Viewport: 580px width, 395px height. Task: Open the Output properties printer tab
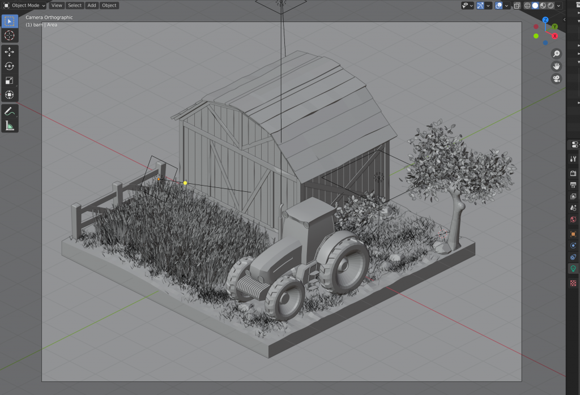pyautogui.click(x=573, y=184)
